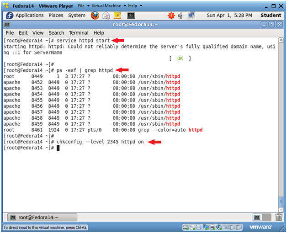Click the 'chkconfig --level 2345 httpd on' command
This screenshot has width=287, height=233.
(x=100, y=142)
